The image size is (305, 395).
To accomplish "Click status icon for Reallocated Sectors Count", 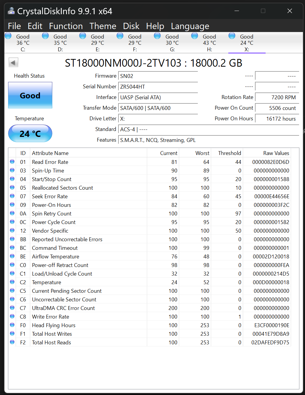I will click(x=12, y=187).
